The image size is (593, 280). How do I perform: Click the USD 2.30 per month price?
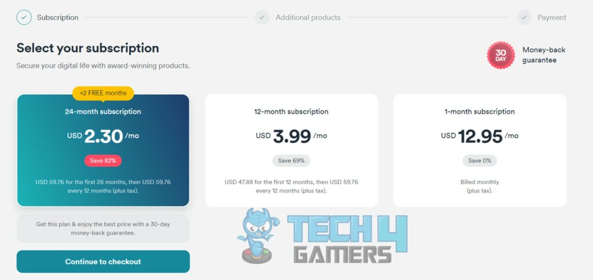pos(103,136)
